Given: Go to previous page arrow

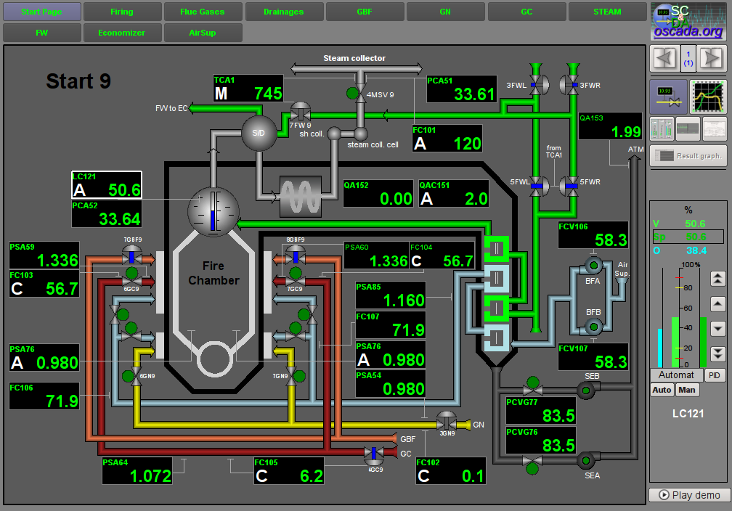Looking at the screenshot, I should (x=664, y=57).
